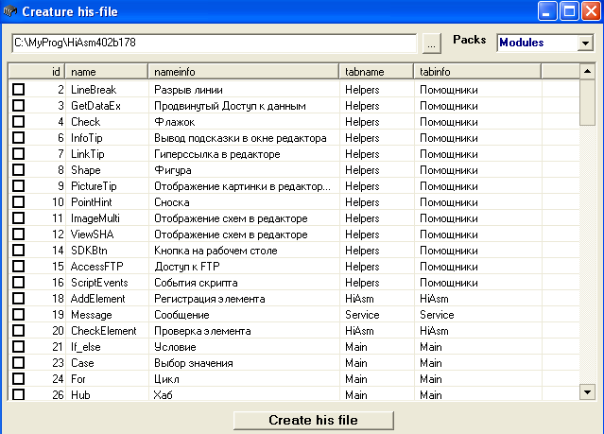
Task: Click the tabinfo column header
Action: pos(476,71)
